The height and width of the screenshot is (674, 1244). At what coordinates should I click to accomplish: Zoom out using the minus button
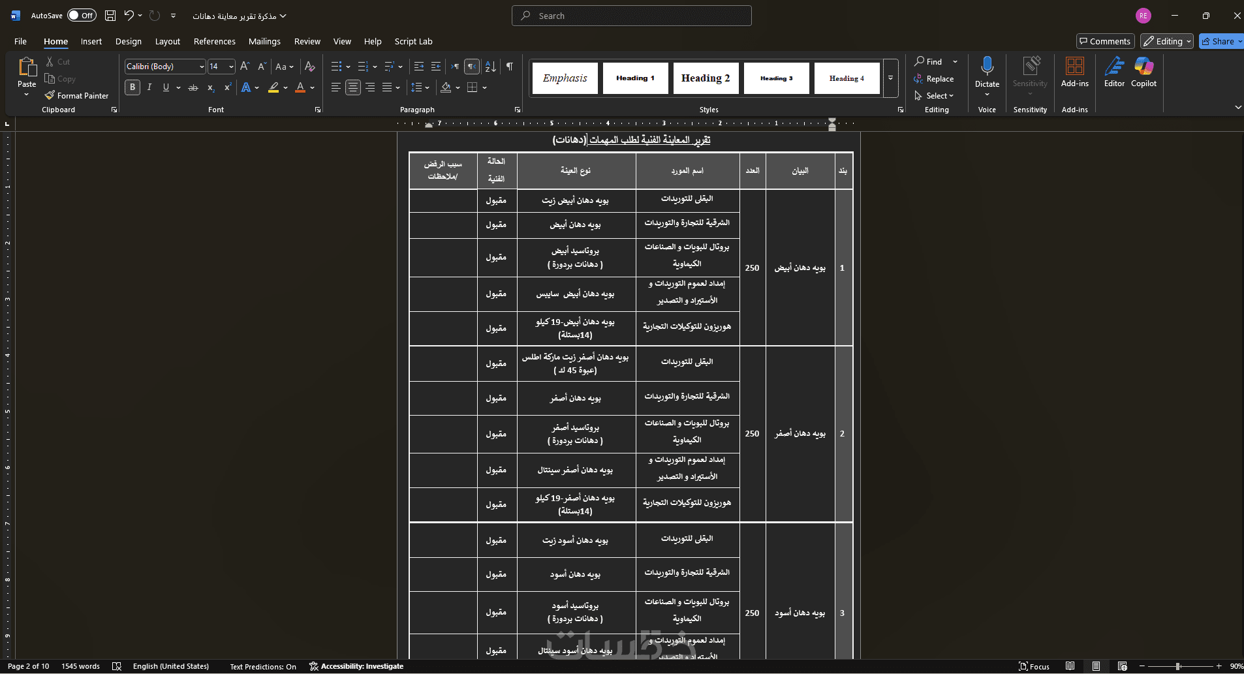coord(1142,666)
